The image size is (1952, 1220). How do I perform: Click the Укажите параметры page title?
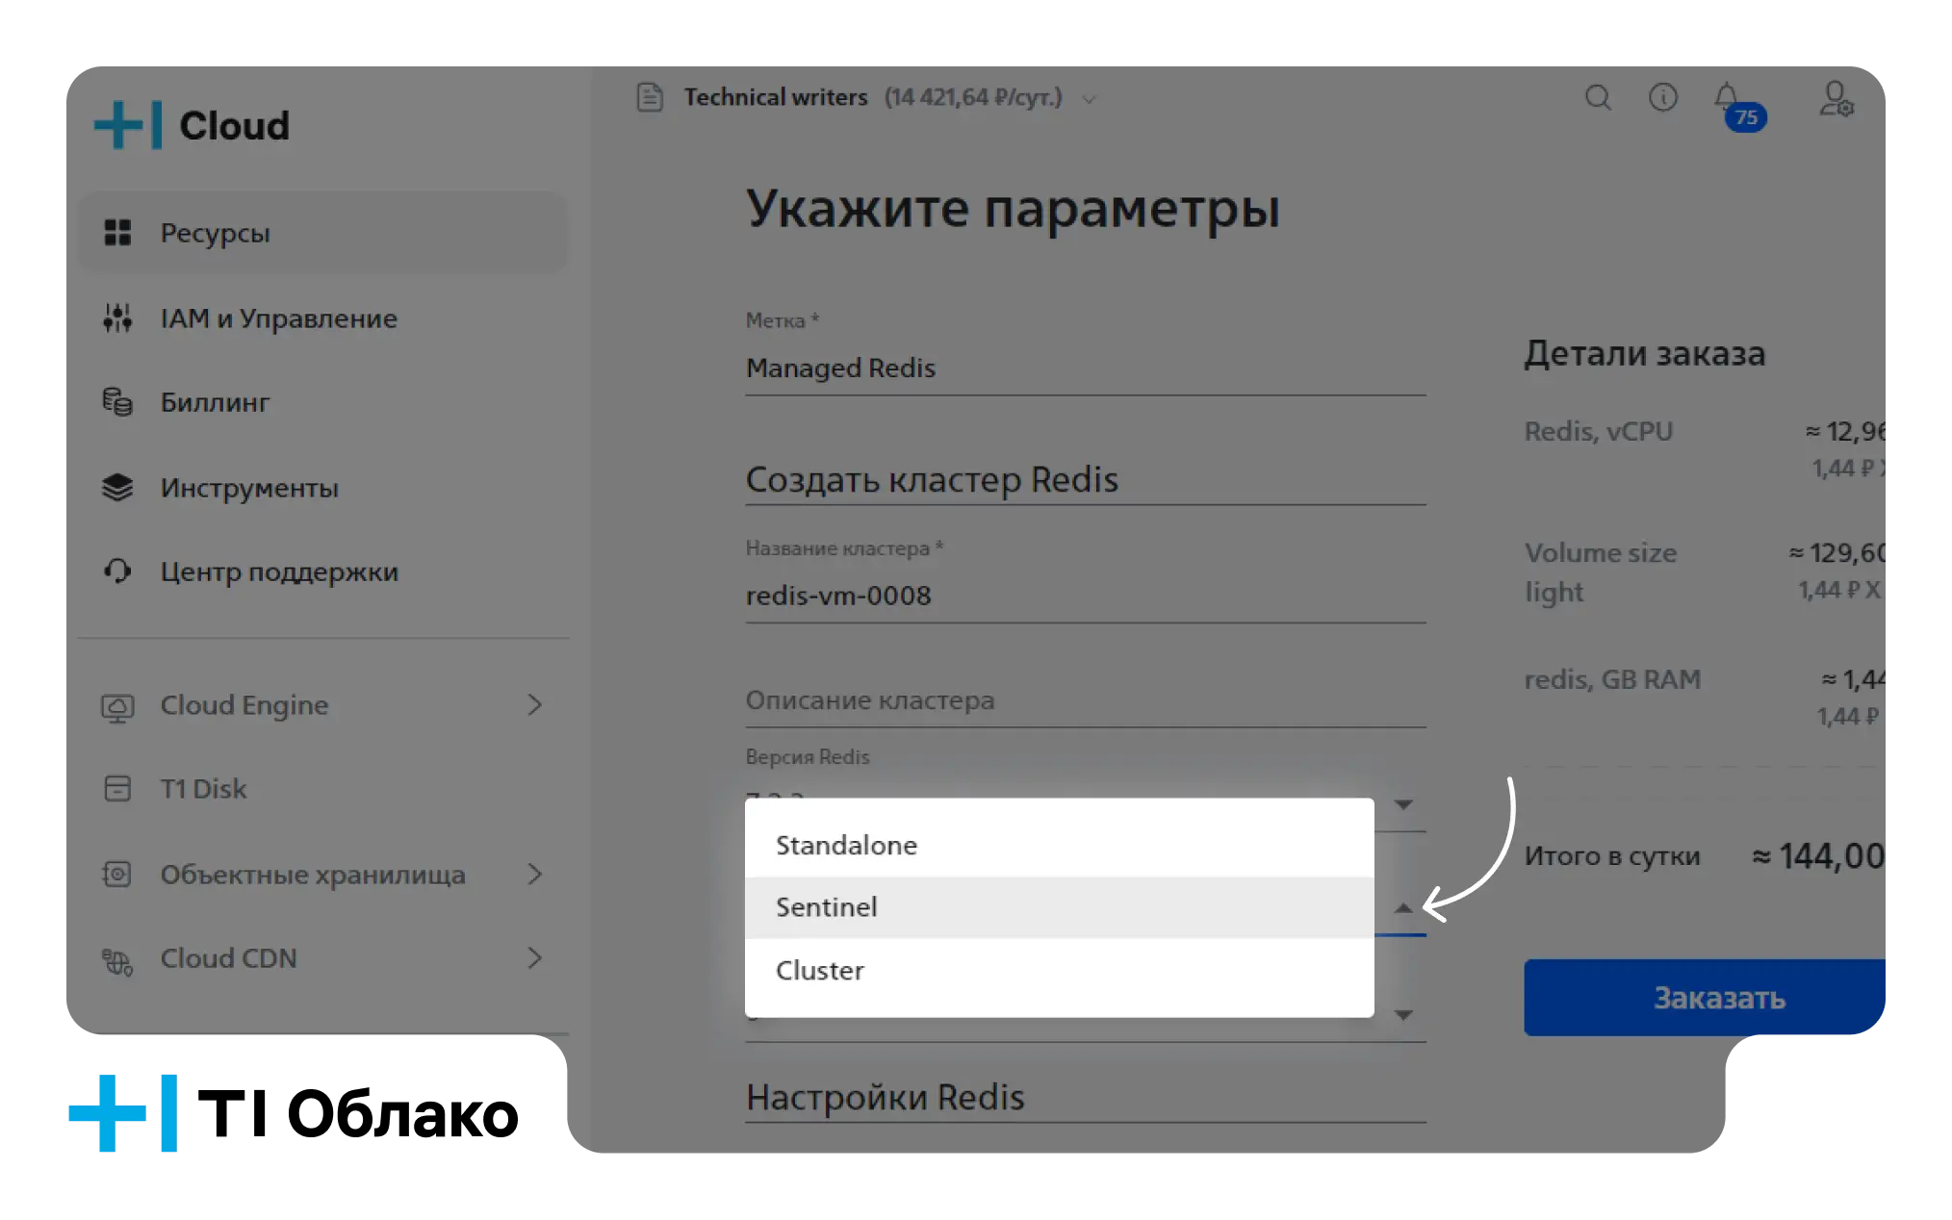(1013, 208)
